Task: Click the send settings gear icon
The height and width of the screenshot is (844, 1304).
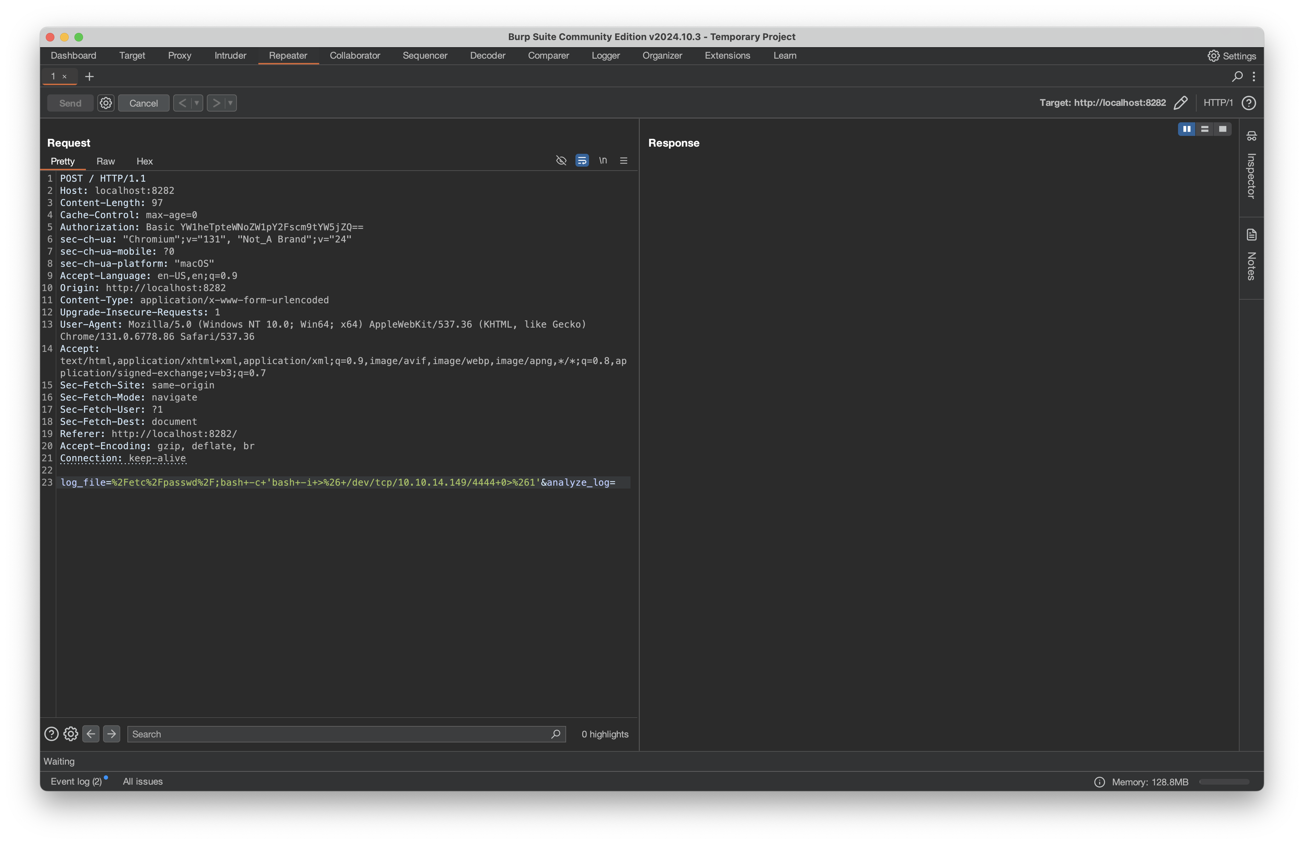Action: coord(106,103)
